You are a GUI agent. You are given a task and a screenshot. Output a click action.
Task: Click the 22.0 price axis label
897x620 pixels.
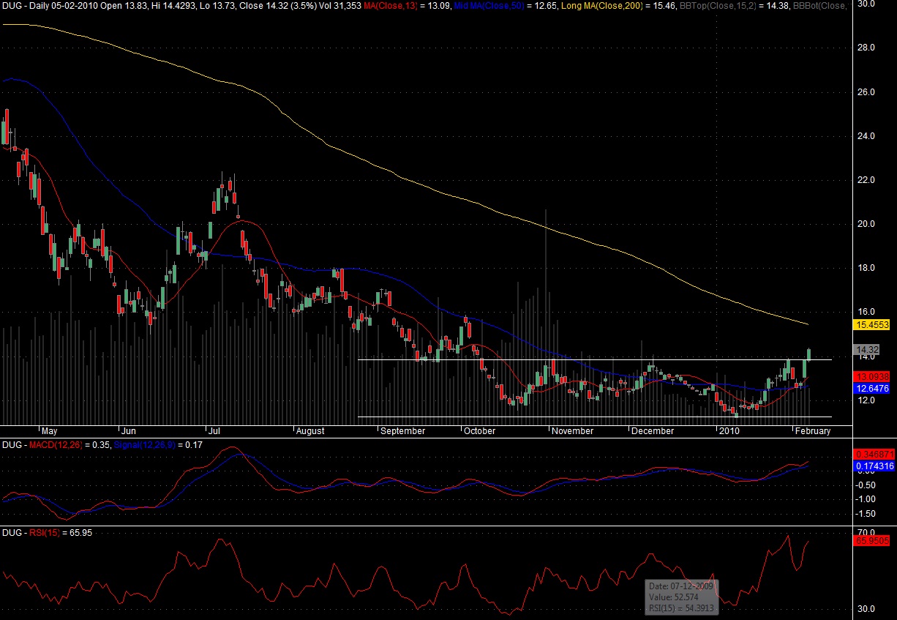pos(868,180)
